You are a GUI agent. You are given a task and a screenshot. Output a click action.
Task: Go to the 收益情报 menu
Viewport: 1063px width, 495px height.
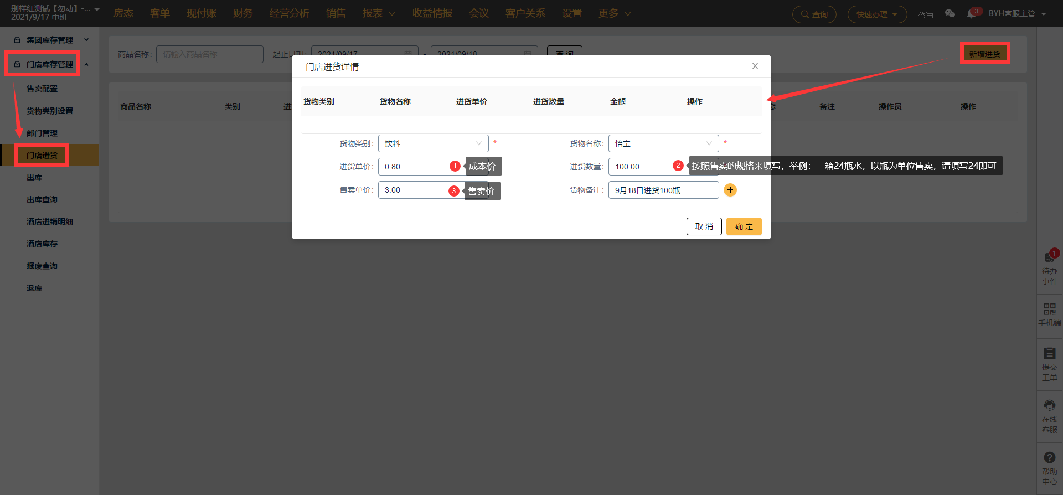432,13
